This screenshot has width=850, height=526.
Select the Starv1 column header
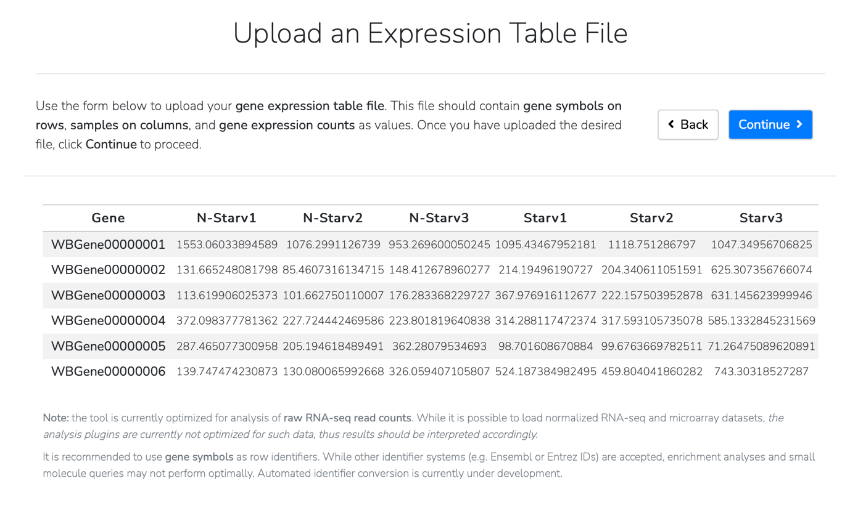545,217
